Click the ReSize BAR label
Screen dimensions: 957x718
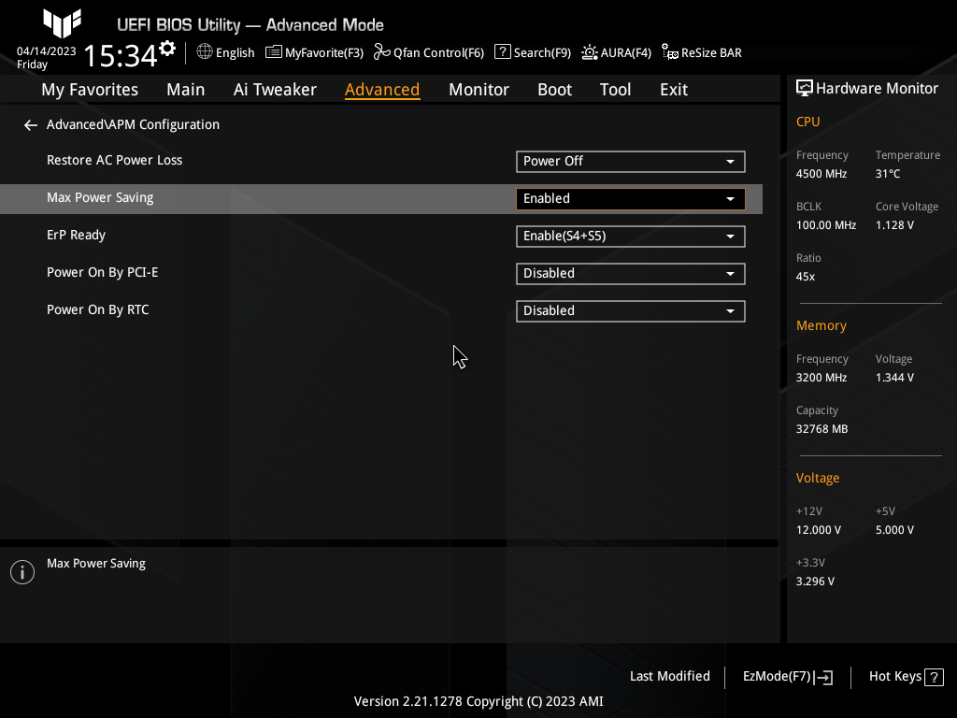click(711, 53)
